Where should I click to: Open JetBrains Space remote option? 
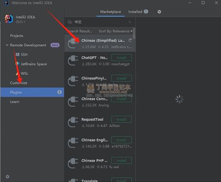pyautogui.click(x=31, y=64)
